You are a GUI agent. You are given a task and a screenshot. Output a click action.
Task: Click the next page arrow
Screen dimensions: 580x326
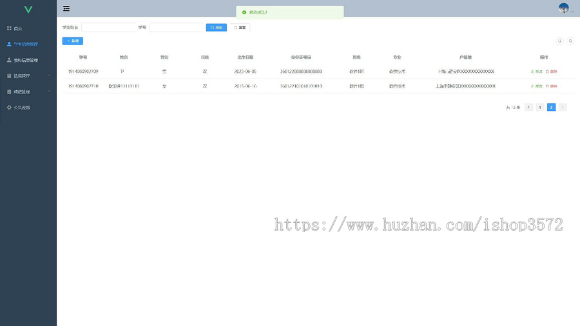(563, 107)
